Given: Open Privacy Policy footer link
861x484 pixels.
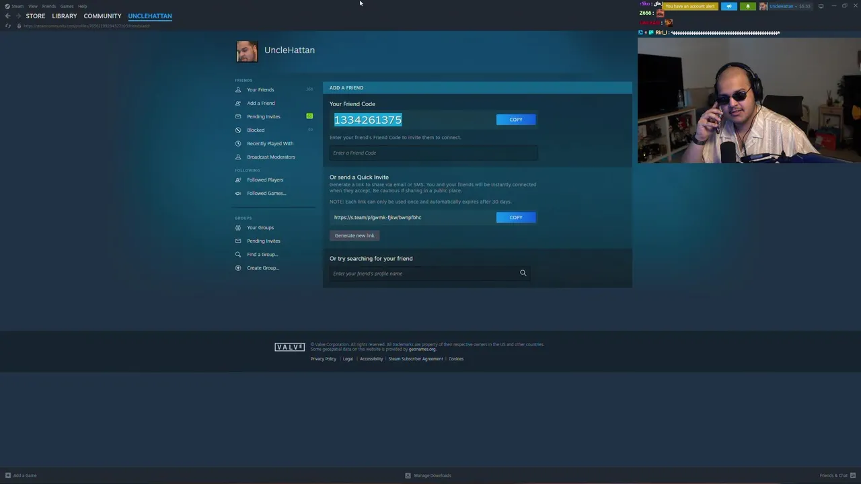Looking at the screenshot, I should tap(324, 359).
